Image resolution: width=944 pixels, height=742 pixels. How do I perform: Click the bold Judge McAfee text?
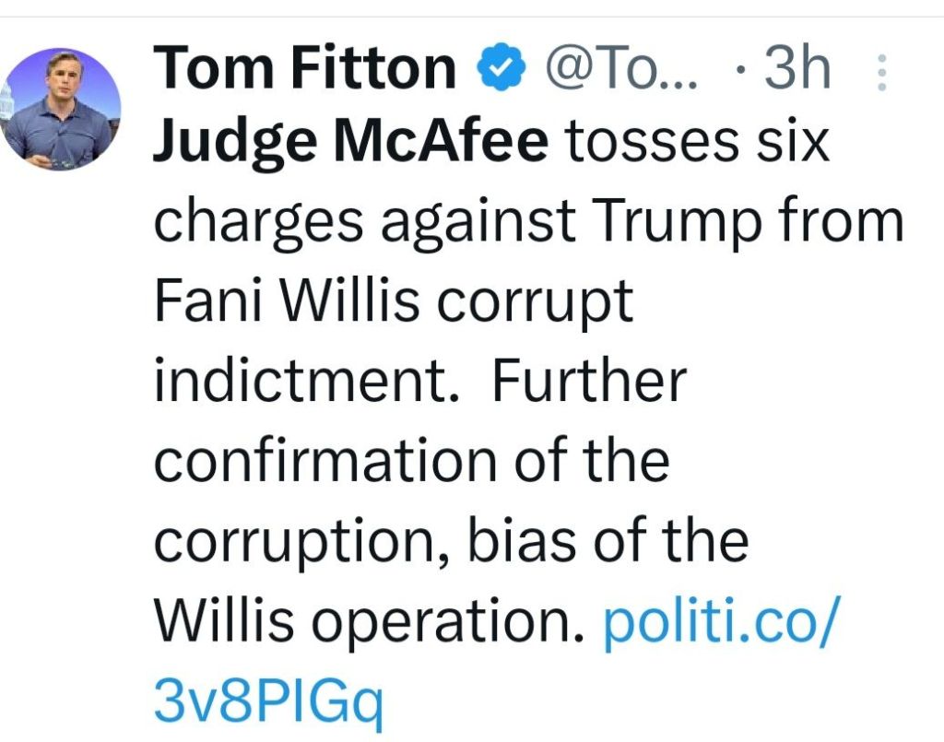[350, 144]
